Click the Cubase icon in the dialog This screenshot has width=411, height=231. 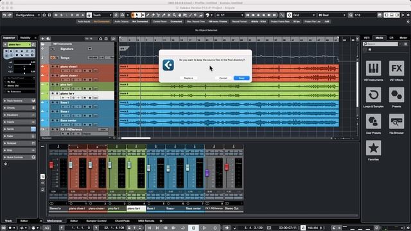click(168, 65)
